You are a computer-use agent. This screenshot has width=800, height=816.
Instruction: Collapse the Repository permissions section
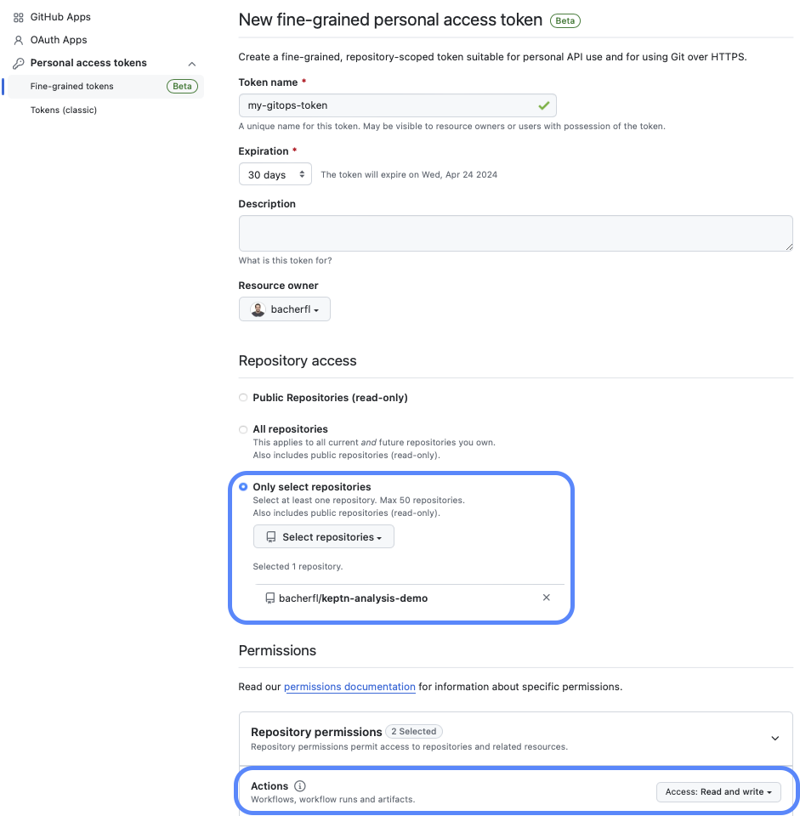tap(774, 739)
